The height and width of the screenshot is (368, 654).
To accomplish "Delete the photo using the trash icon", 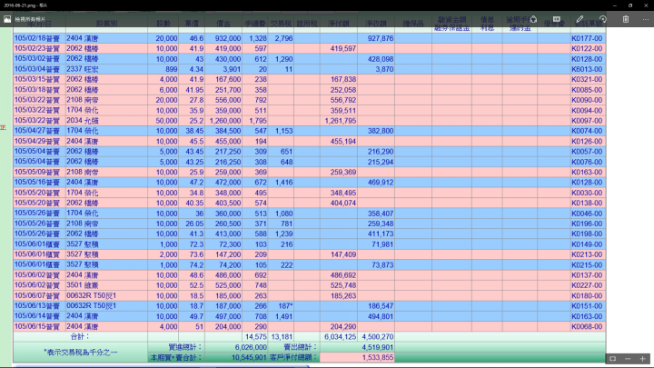I will point(626,19).
